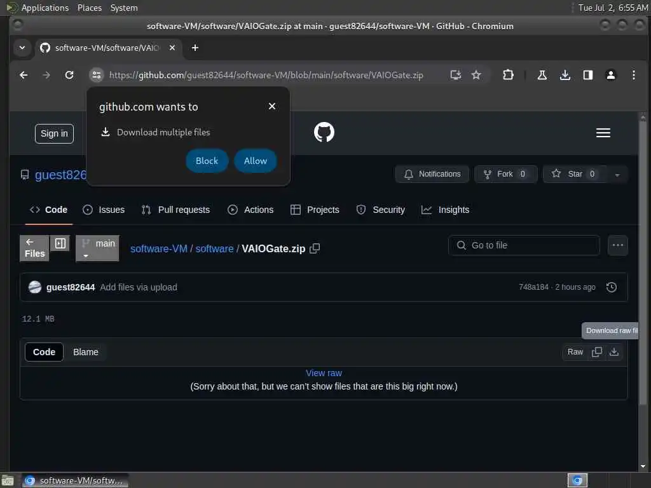Reload the GitHub page
The width and height of the screenshot is (651, 488).
[69, 75]
